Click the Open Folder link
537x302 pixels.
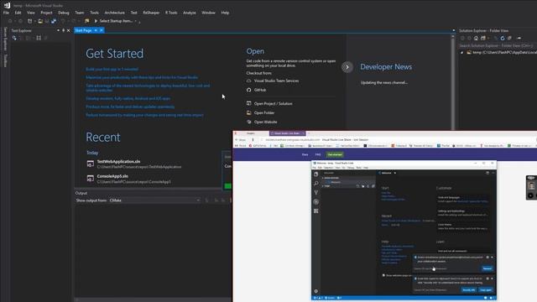click(264, 112)
